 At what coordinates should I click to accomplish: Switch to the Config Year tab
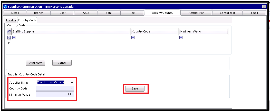click(227, 13)
